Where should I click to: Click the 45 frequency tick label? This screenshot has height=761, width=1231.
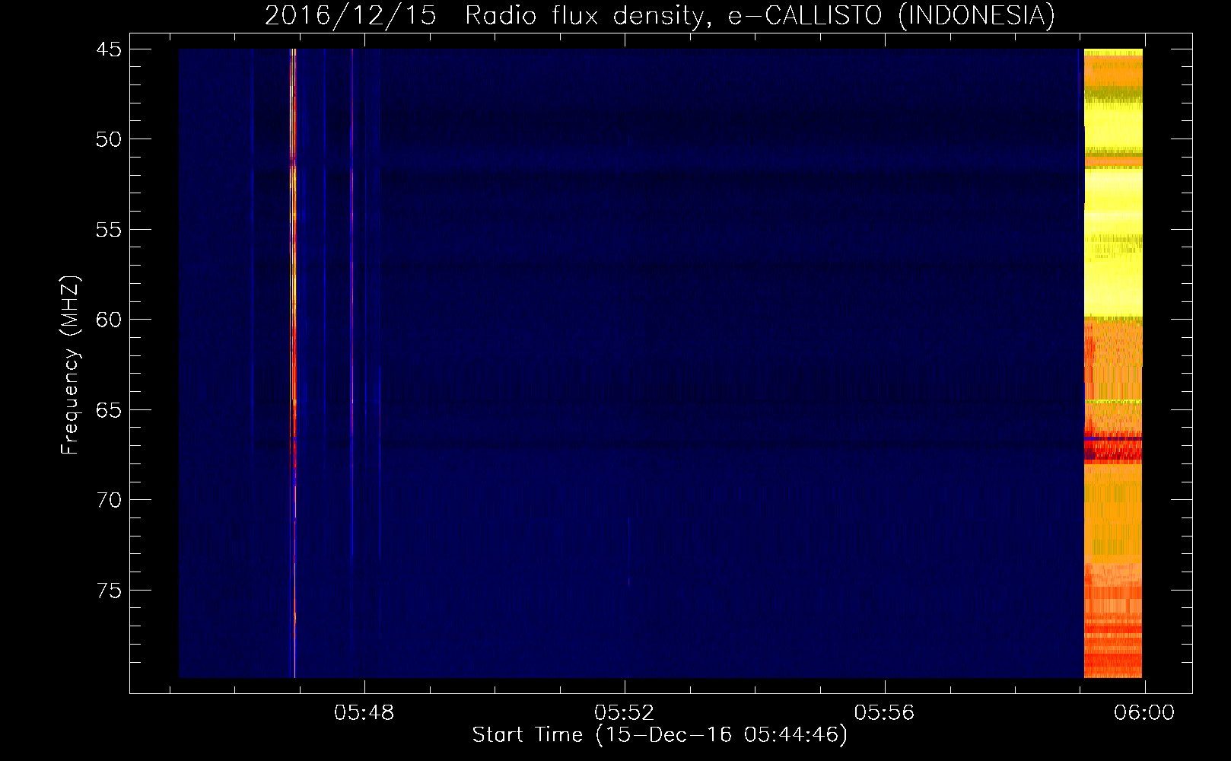[108, 49]
